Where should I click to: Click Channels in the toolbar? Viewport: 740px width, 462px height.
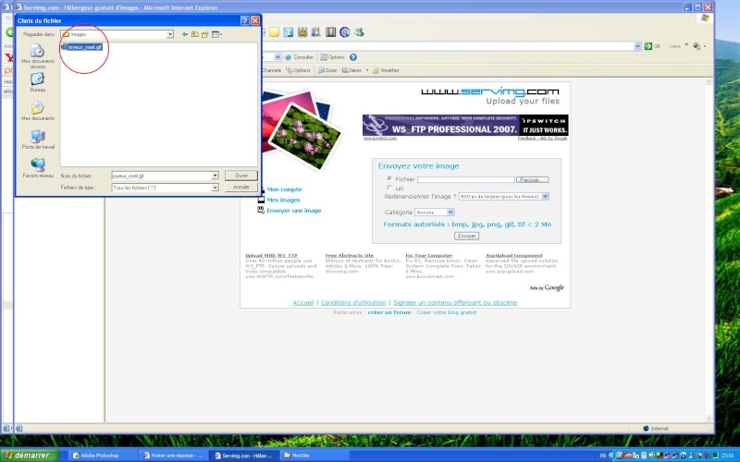pyautogui.click(x=271, y=70)
